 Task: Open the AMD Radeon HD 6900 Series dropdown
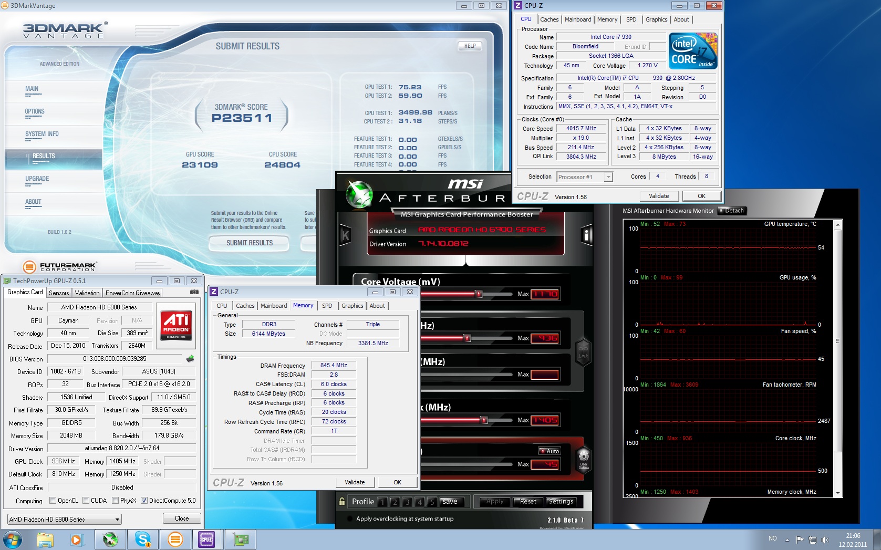pos(65,520)
